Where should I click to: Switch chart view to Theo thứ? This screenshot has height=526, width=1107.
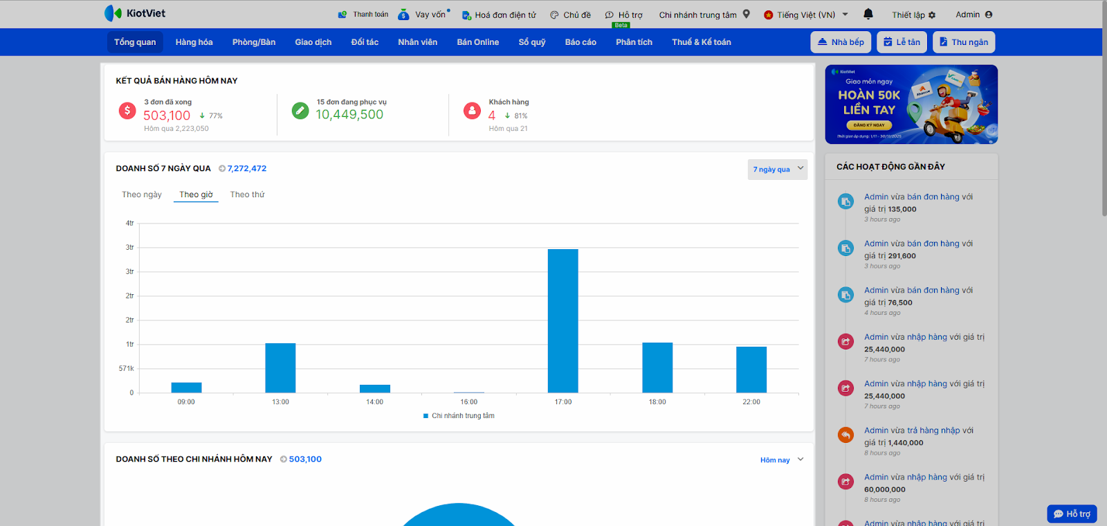coord(247,194)
